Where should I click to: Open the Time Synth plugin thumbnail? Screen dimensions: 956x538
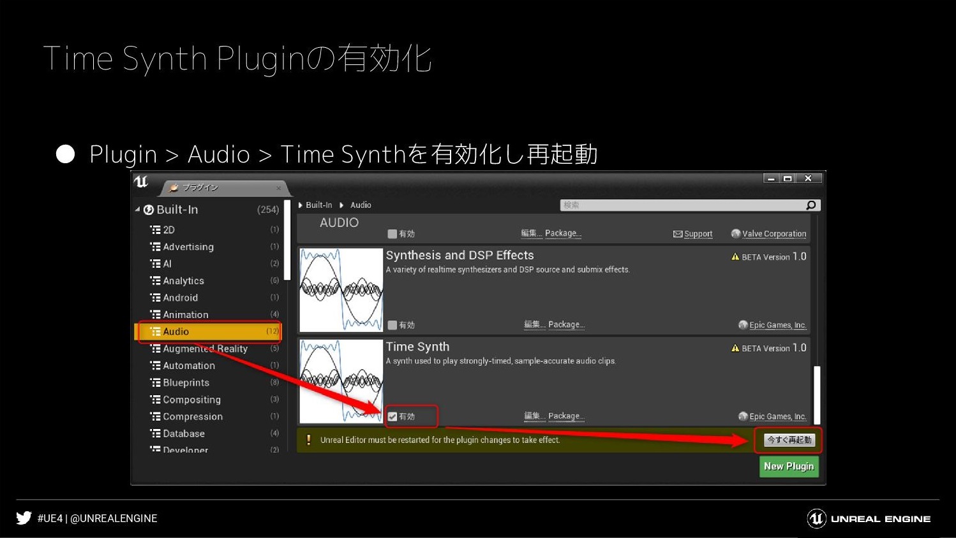341,381
